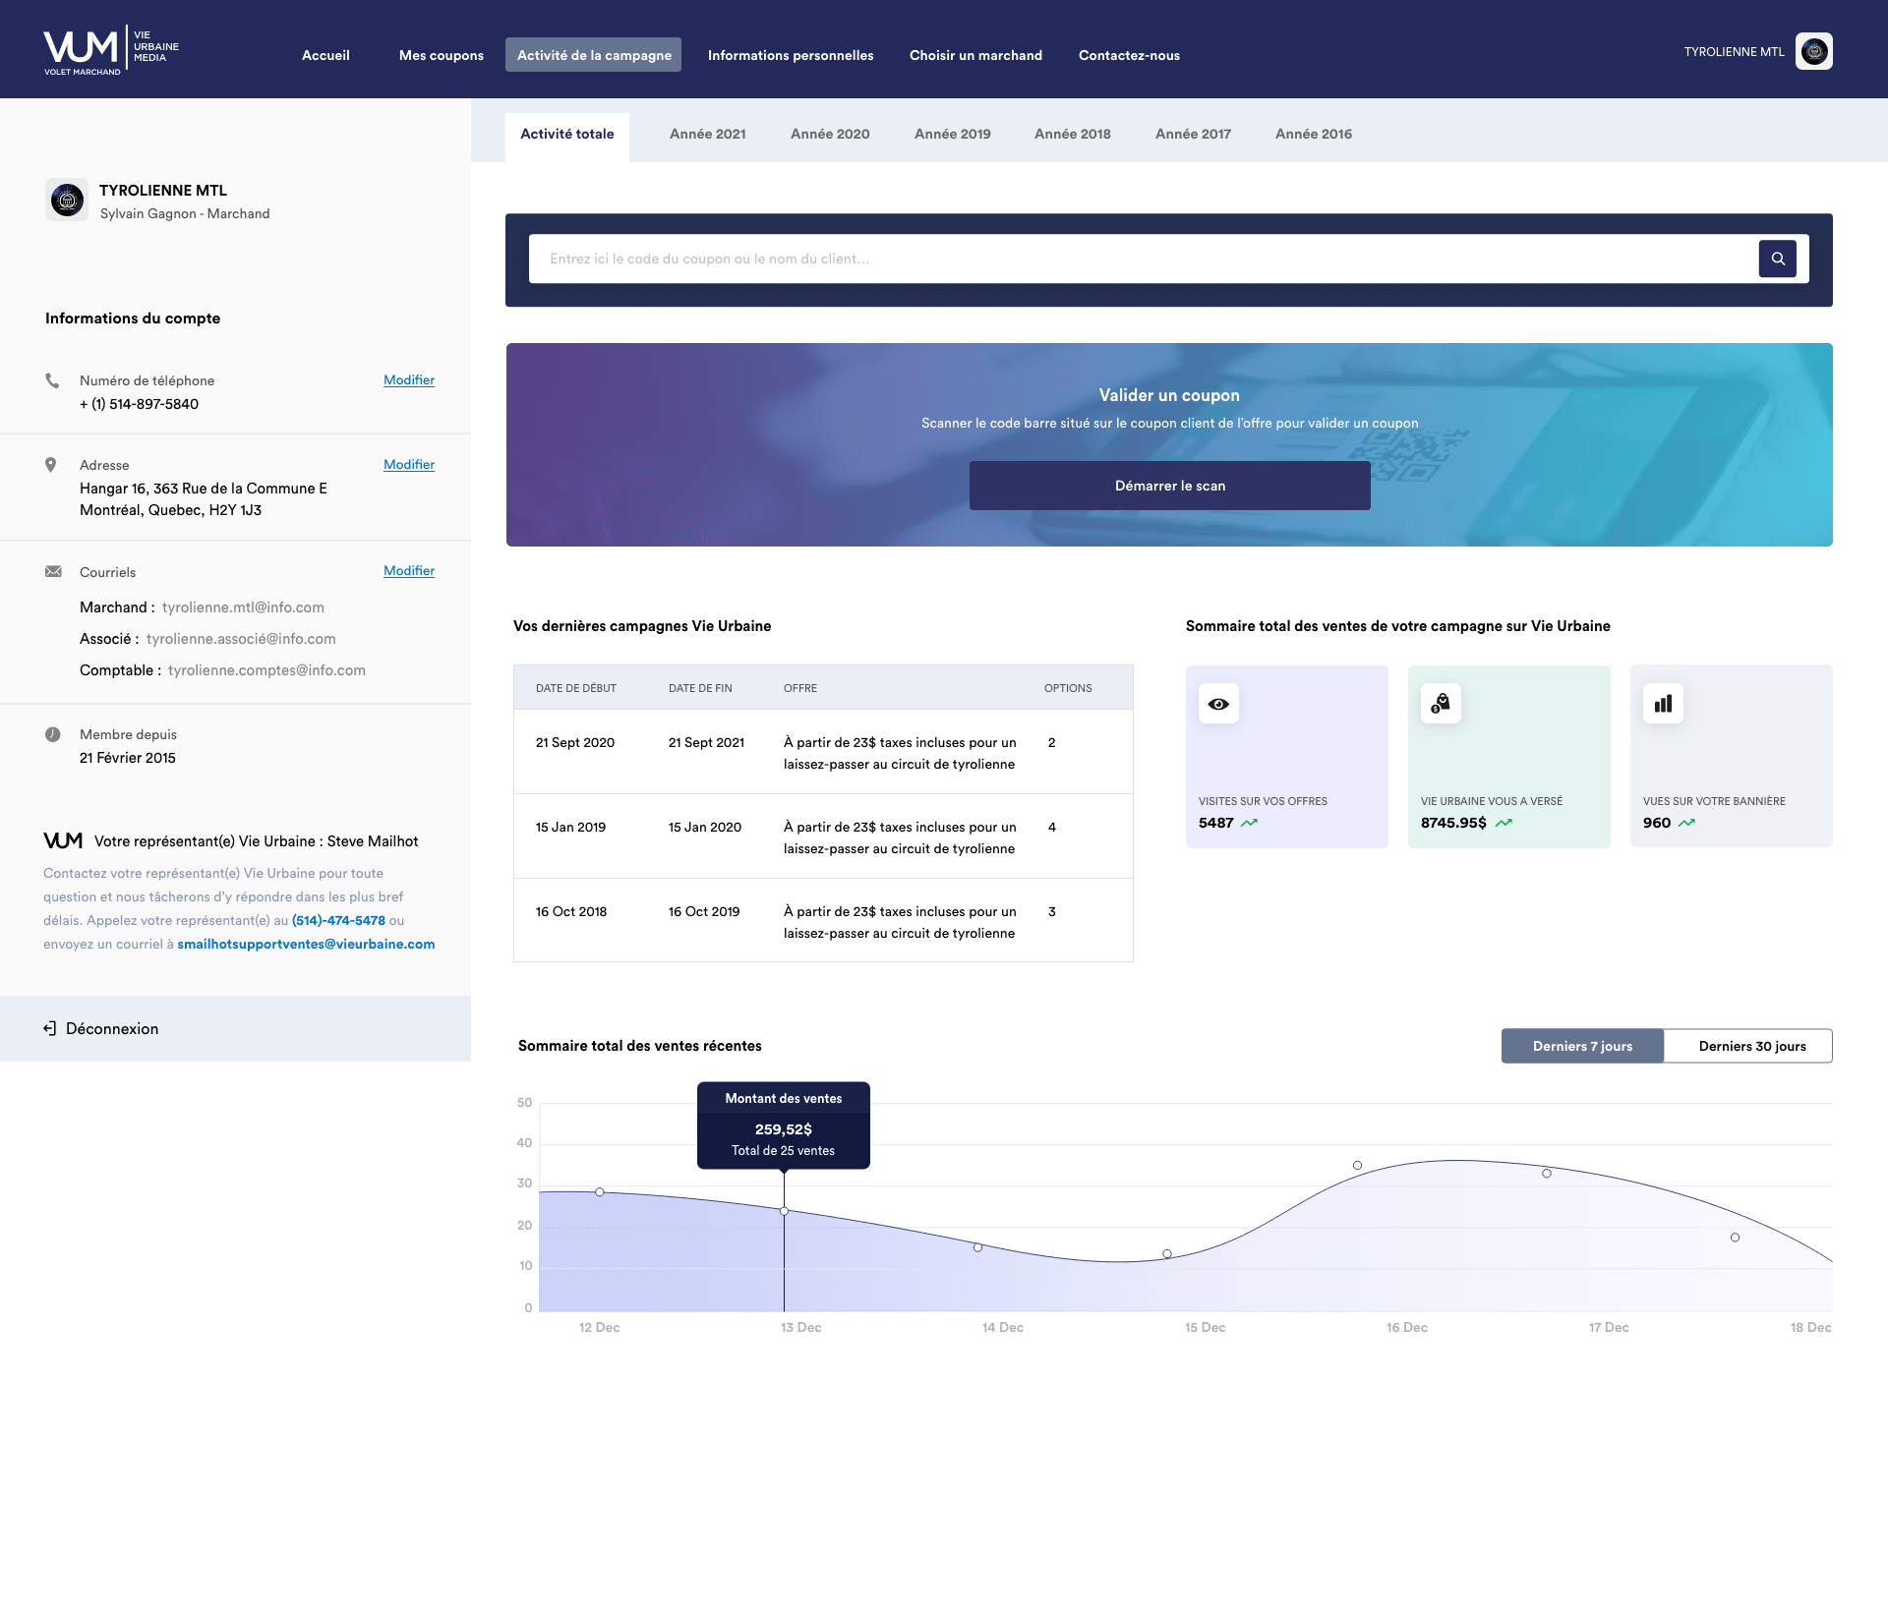Click the DATE DE FIN column header

pos(700,688)
